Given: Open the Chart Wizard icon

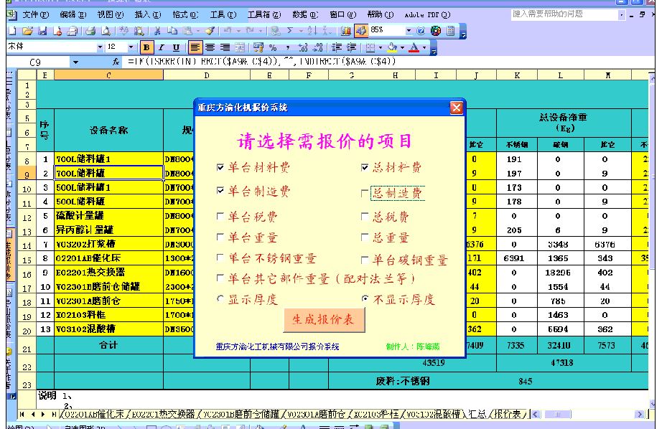Looking at the screenshot, I should (346, 31).
